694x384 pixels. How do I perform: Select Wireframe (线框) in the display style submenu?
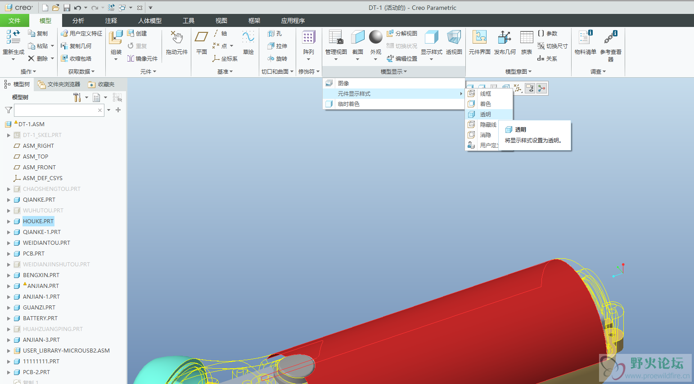point(489,94)
